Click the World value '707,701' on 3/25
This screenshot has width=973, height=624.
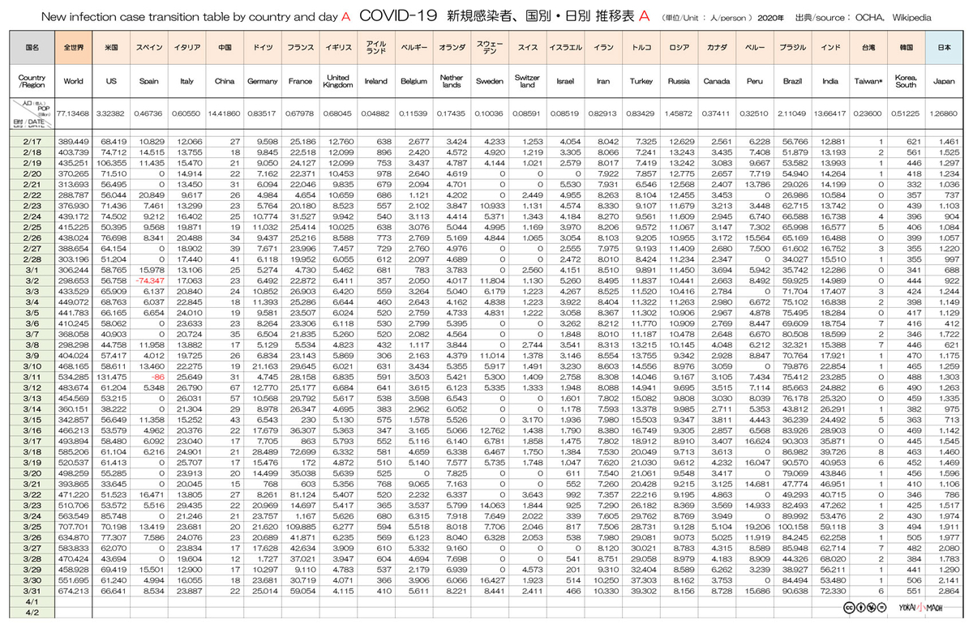click(x=75, y=527)
